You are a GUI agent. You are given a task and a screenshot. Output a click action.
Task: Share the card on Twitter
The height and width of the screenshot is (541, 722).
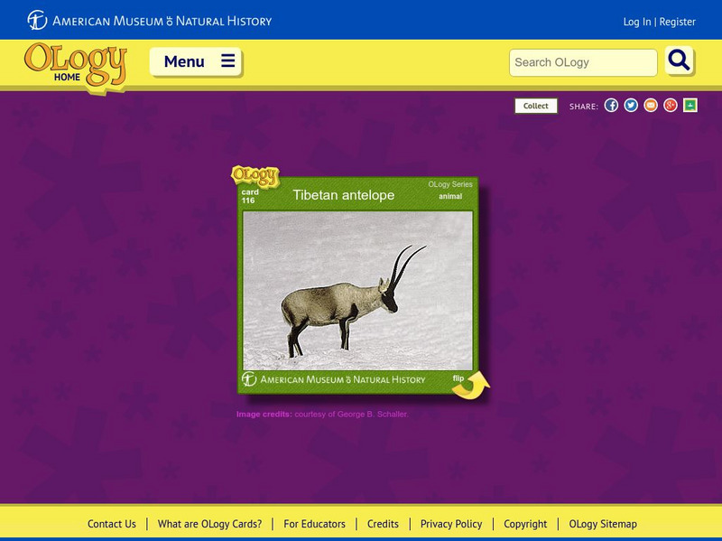pyautogui.click(x=633, y=105)
